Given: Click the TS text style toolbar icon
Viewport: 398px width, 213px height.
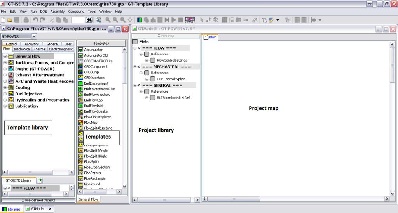Looking at the screenshot, I should click(x=264, y=20).
